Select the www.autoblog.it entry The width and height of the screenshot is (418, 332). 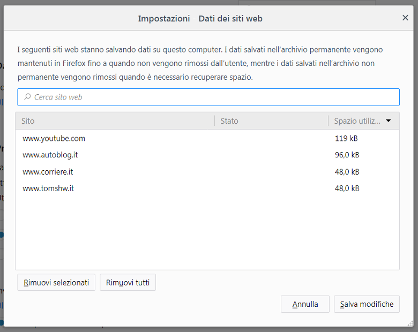pyautogui.click(x=50, y=155)
